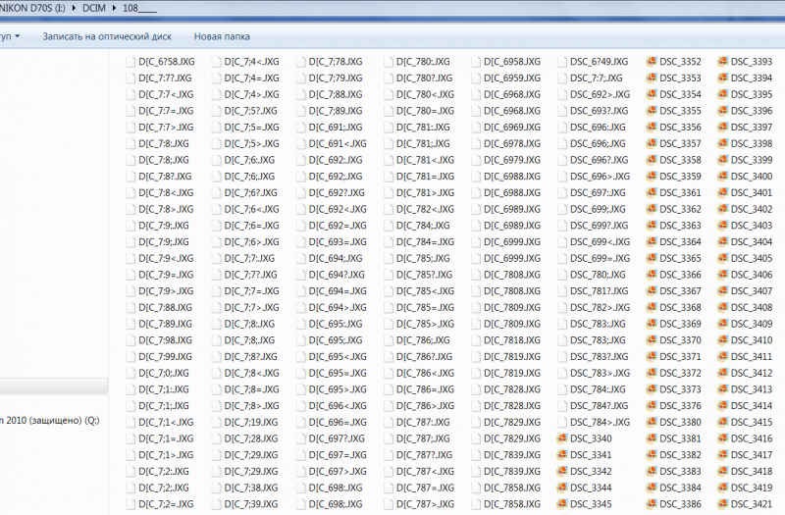The height and width of the screenshot is (515, 785).
Task: Click file name D[C_782<.JXG
Action: [426, 209]
